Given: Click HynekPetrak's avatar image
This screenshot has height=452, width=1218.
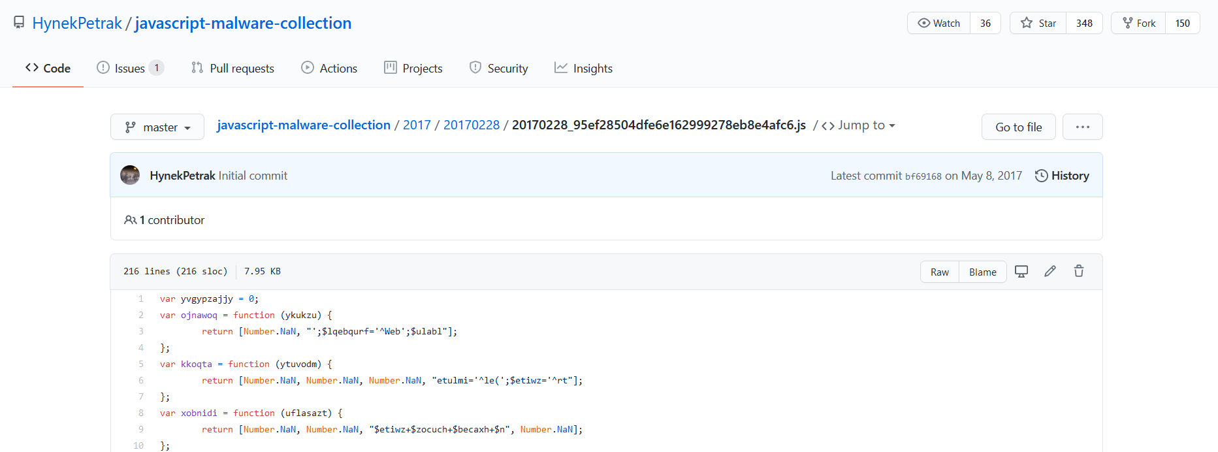Looking at the screenshot, I should click(130, 175).
